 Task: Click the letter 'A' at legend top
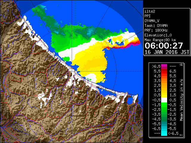point(182,65)
